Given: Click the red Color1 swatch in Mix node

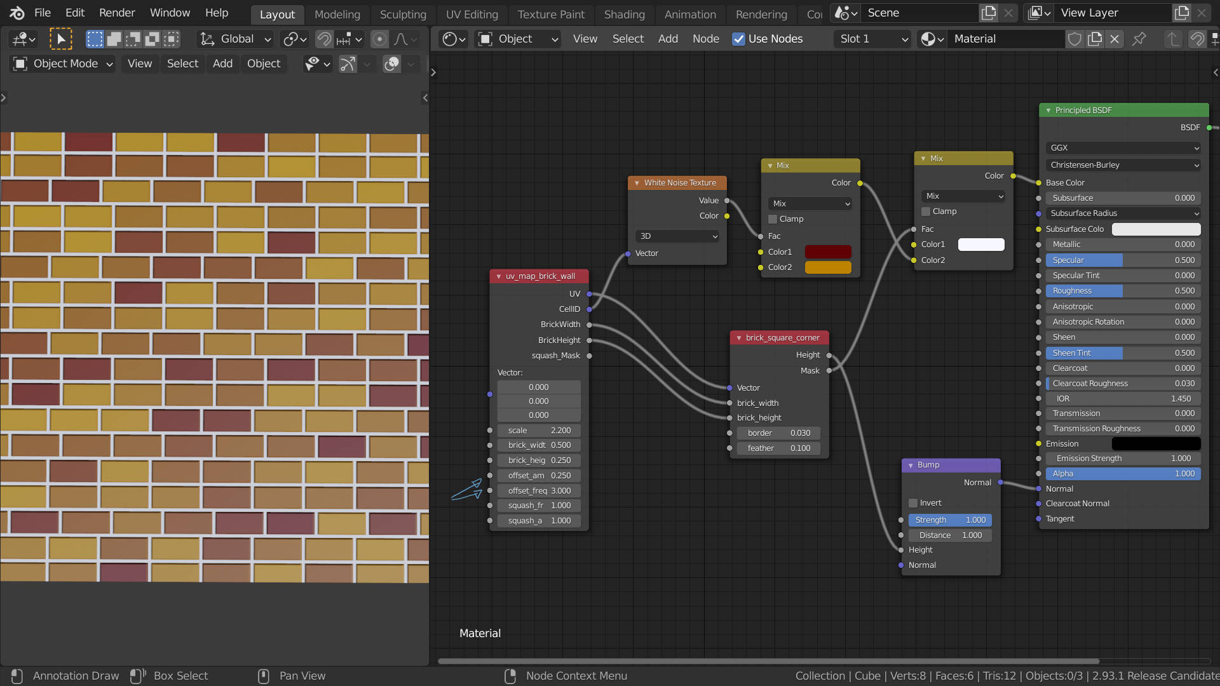Looking at the screenshot, I should [827, 252].
